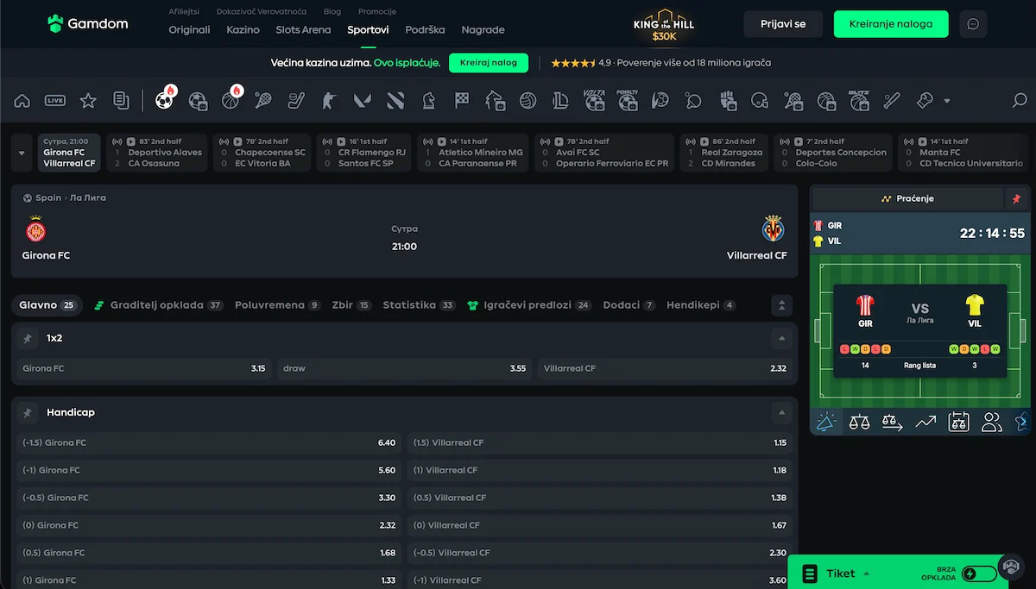Select the Blitz basketball icon

[859, 101]
